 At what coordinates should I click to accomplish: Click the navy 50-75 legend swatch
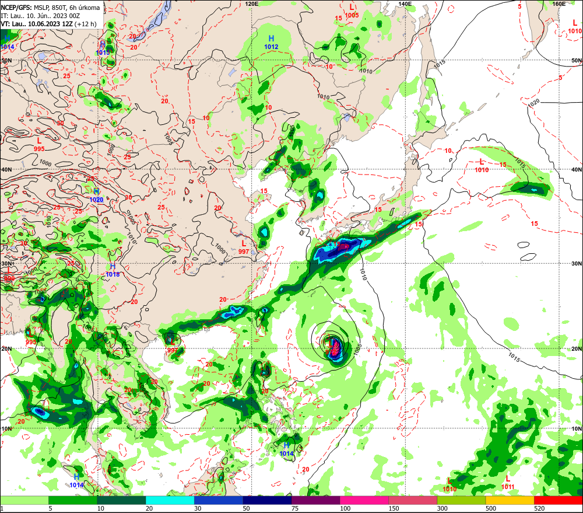coord(267,500)
